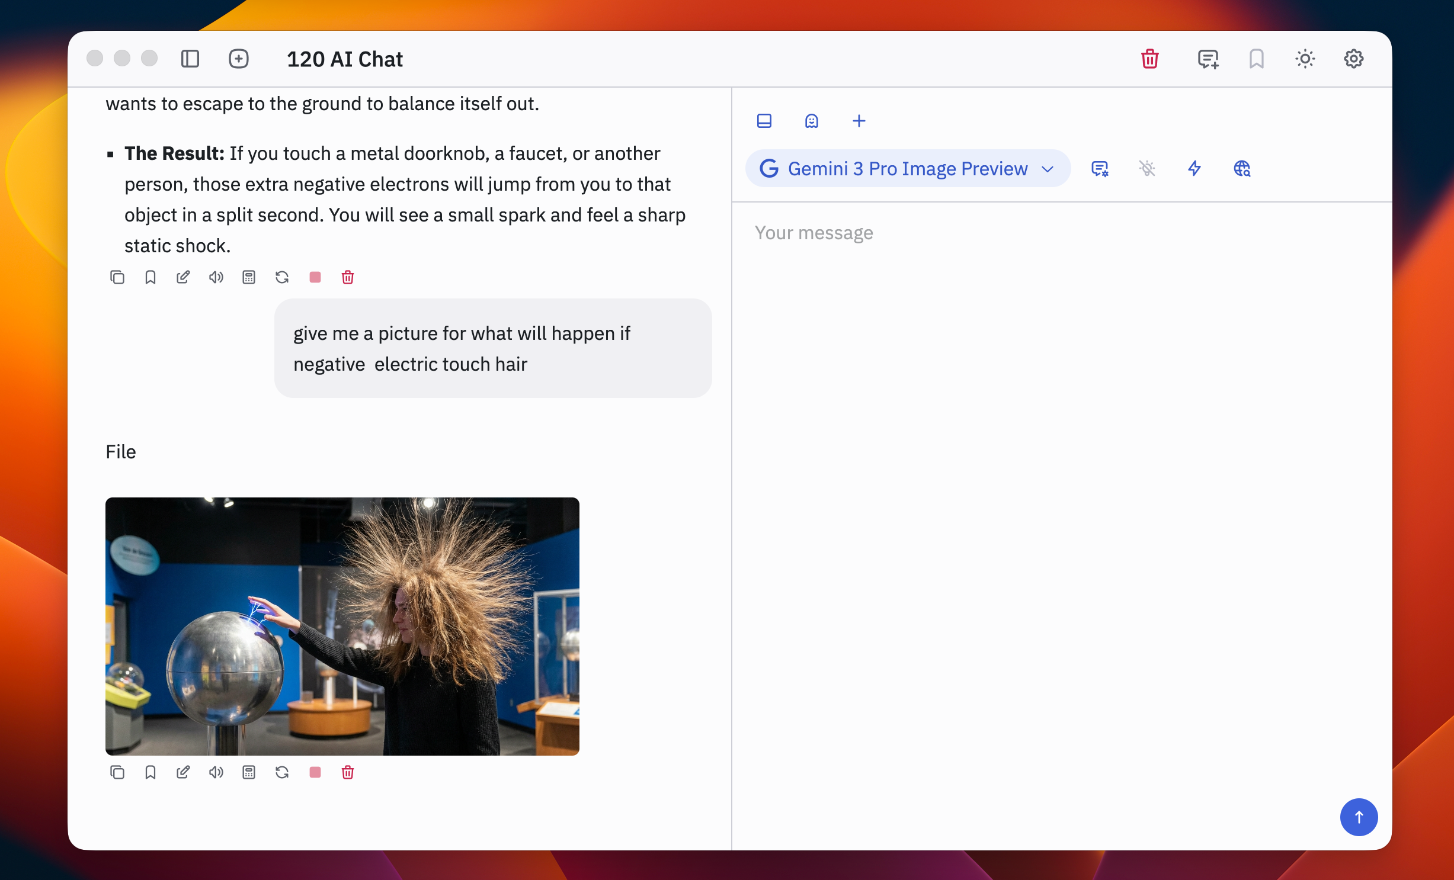
Task: Open bookmarks icon in title bar
Action: (1256, 59)
